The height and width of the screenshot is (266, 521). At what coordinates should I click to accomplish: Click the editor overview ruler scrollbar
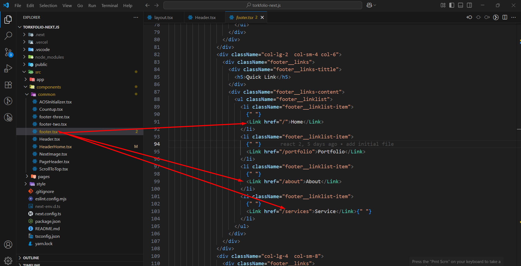click(x=519, y=144)
